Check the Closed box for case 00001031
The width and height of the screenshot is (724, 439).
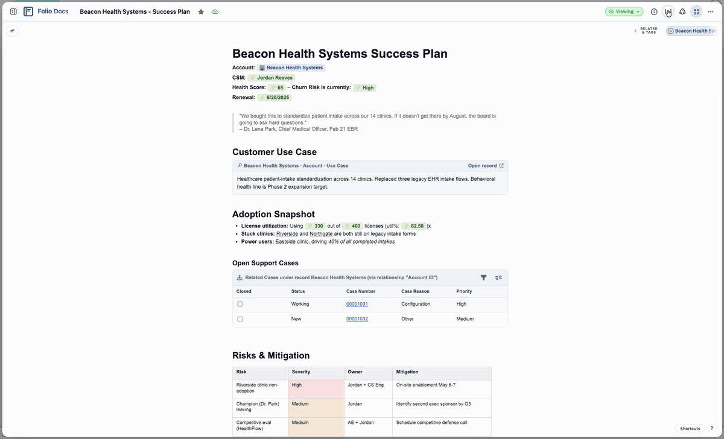pyautogui.click(x=240, y=305)
